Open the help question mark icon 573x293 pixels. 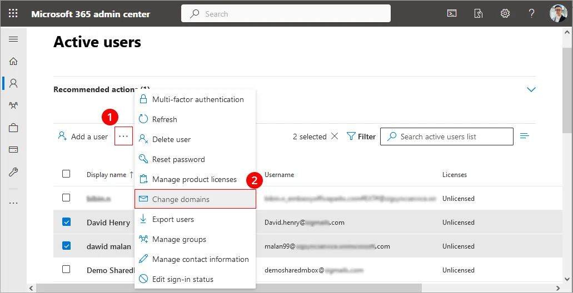coord(532,14)
